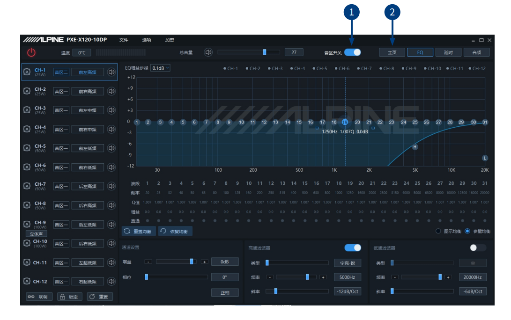Click 立体声 stereo label under CH-9
This screenshot has width=511, height=320.
click(x=36, y=234)
